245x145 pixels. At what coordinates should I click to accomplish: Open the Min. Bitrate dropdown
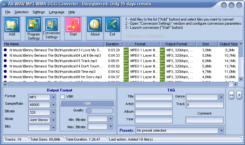111,119
